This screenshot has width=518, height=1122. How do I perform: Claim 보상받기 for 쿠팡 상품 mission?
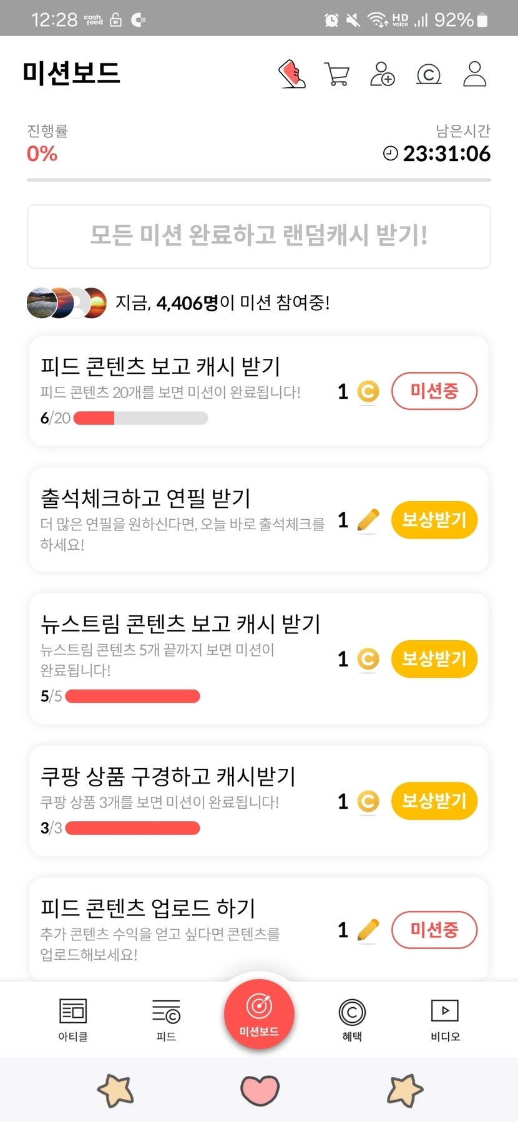434,801
